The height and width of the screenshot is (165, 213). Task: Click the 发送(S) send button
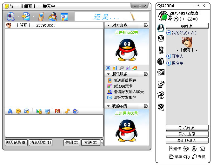(90, 143)
